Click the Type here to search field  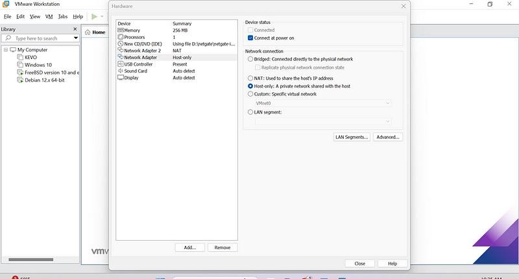click(x=40, y=38)
